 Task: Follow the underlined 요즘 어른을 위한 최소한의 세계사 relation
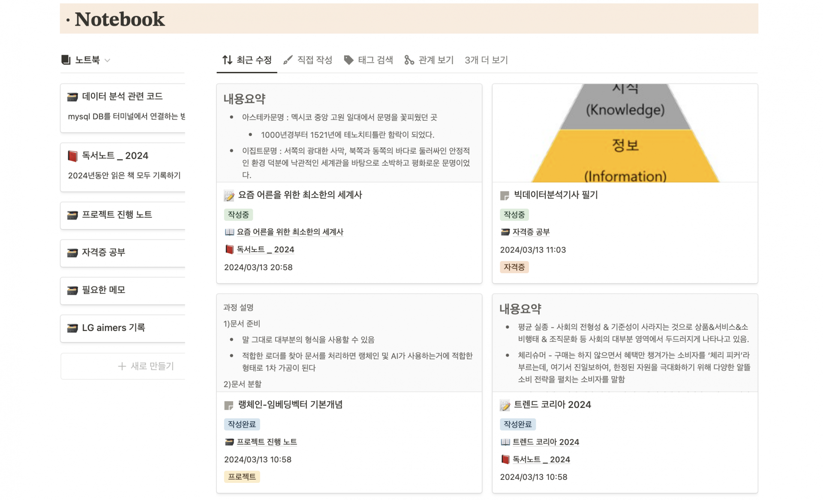coord(290,232)
